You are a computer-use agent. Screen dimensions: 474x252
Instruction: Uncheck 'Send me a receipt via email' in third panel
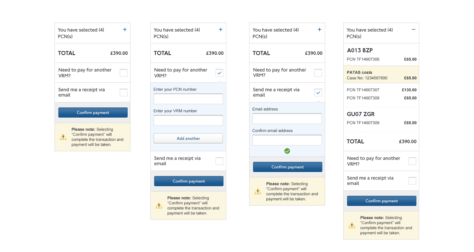tap(318, 93)
